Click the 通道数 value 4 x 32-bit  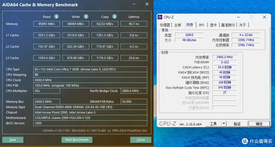[246, 35]
